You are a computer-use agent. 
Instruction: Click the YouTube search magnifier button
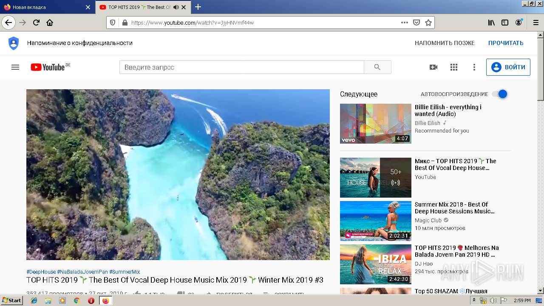click(x=377, y=67)
